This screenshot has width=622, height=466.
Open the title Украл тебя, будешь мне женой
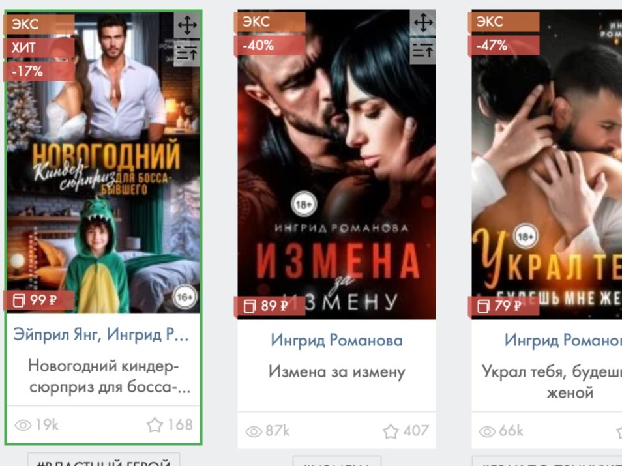pos(552,382)
